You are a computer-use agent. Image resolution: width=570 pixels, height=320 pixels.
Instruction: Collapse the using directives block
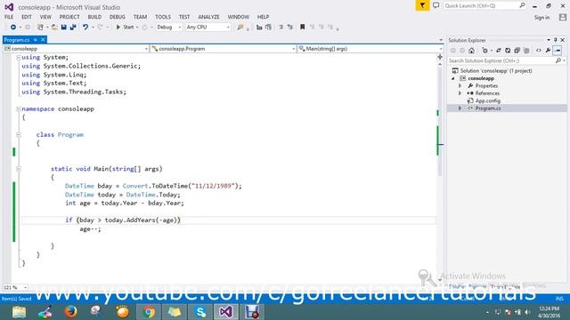tap(18, 57)
